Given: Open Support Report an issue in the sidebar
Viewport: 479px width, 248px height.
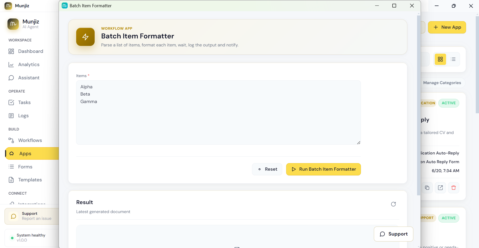Looking at the screenshot, I should (x=32, y=216).
